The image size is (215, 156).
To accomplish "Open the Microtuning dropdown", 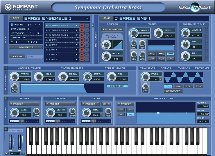I will [x=112, y=29].
